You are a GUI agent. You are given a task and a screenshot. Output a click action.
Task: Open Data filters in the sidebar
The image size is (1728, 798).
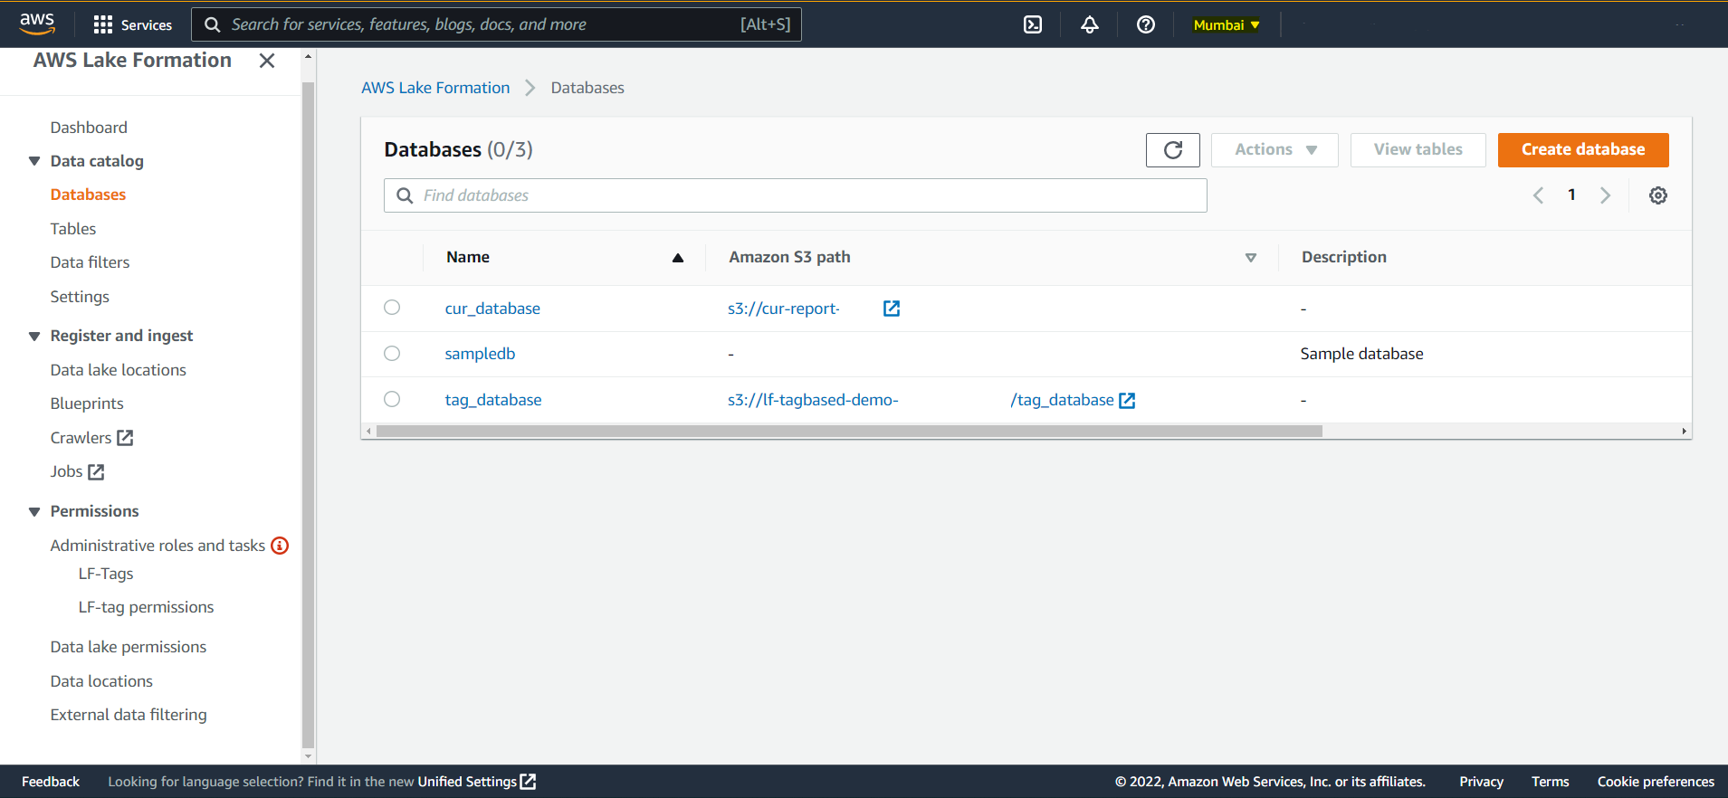[90, 262]
